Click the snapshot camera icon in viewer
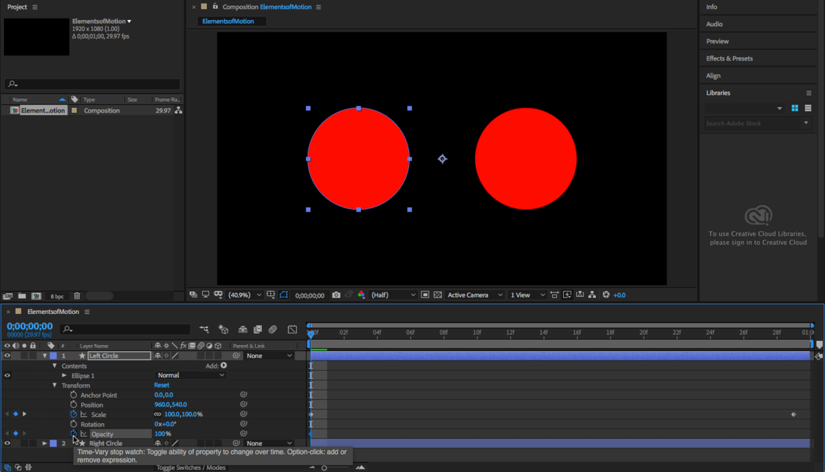Image resolution: width=825 pixels, height=472 pixels. pos(336,295)
